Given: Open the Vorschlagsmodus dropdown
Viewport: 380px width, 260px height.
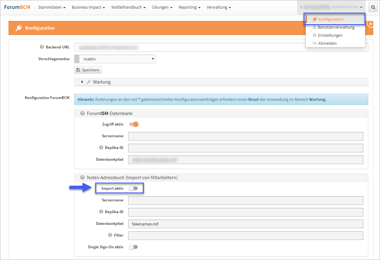Looking at the screenshot, I should 115,59.
